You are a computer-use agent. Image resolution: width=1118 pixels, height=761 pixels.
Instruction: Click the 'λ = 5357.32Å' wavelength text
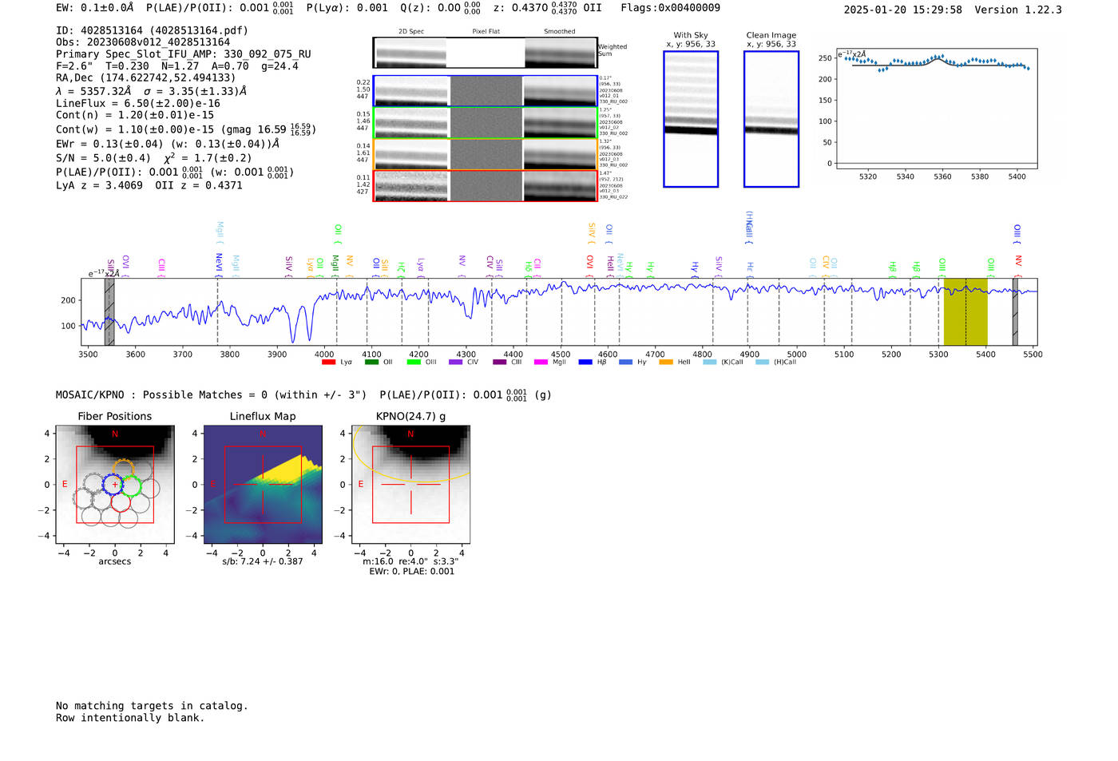(93, 91)
